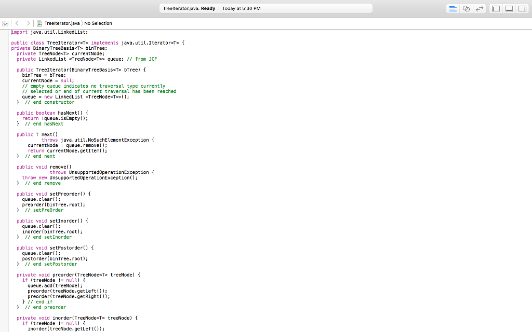
Task: Switch to the Version editor
Action: point(480,8)
